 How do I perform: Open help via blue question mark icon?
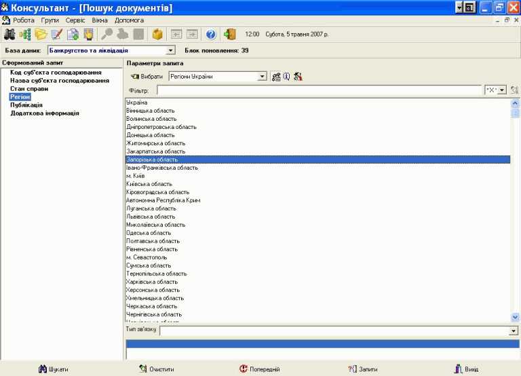(211, 34)
